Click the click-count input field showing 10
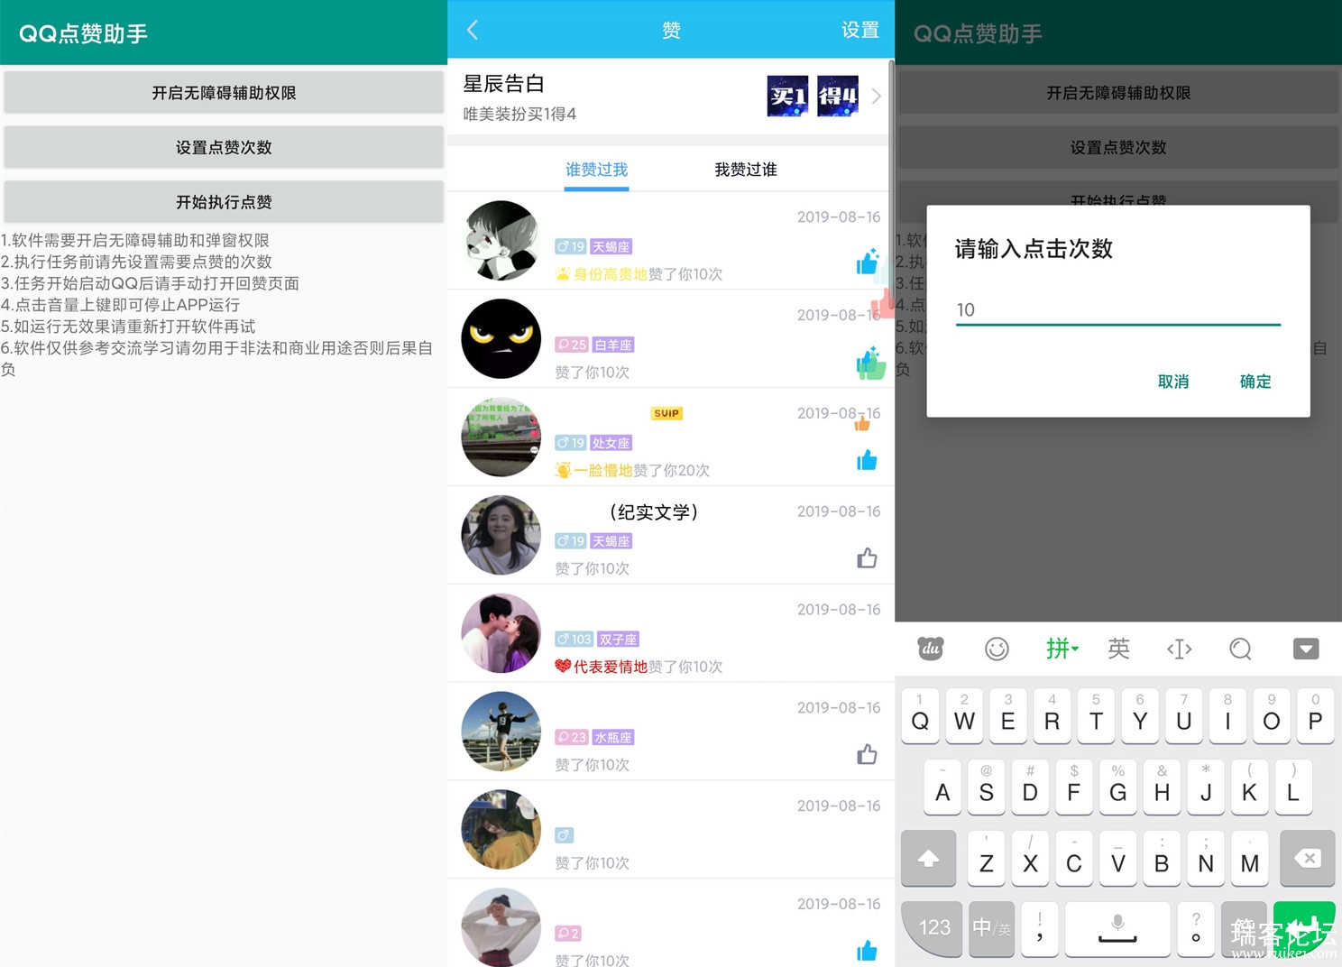 pyautogui.click(x=1117, y=310)
